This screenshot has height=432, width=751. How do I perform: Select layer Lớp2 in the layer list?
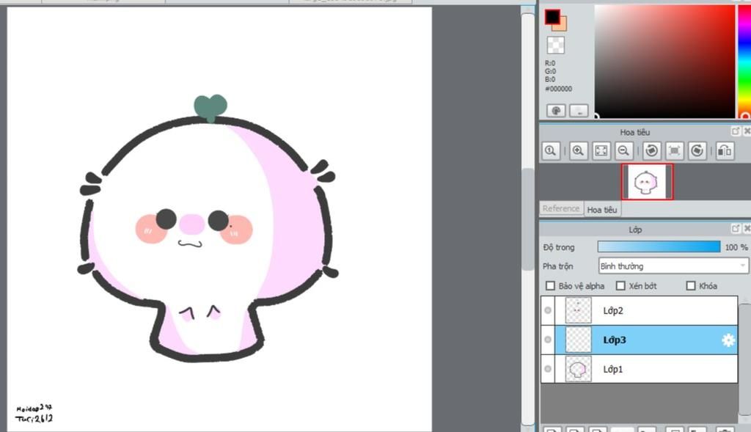(x=640, y=310)
